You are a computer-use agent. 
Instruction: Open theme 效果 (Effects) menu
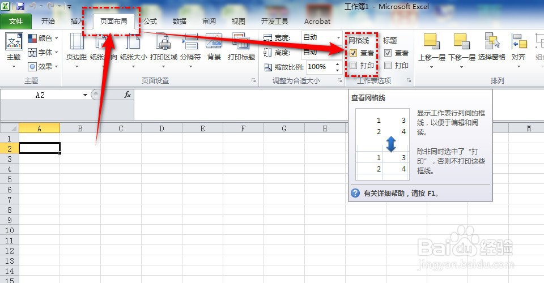pyautogui.click(x=42, y=67)
